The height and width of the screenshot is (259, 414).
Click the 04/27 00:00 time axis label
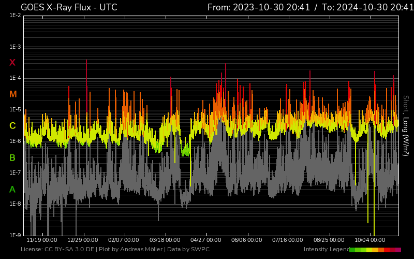tap(206, 240)
